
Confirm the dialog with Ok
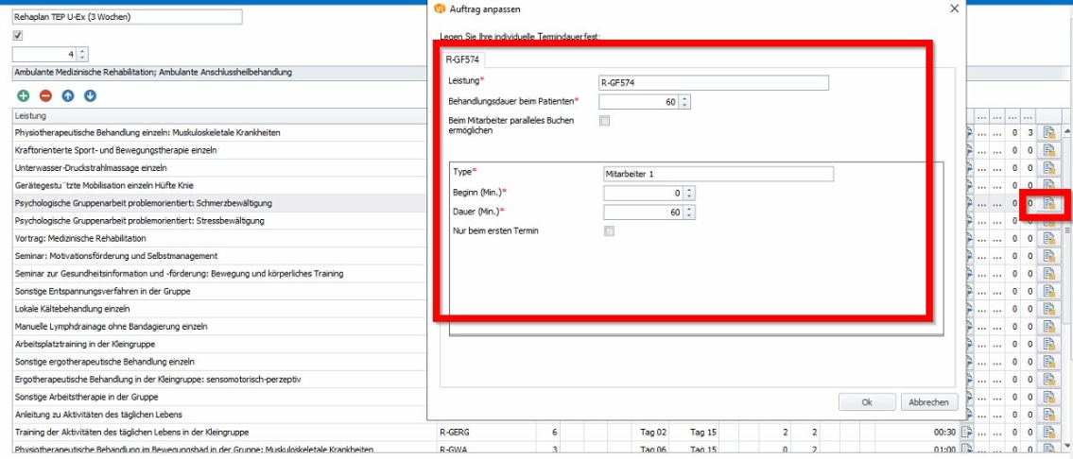click(x=867, y=402)
